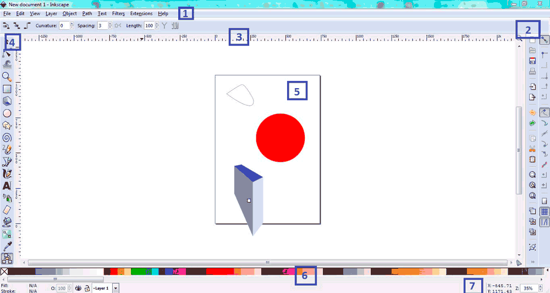Select the Ellipse tool

point(7,113)
